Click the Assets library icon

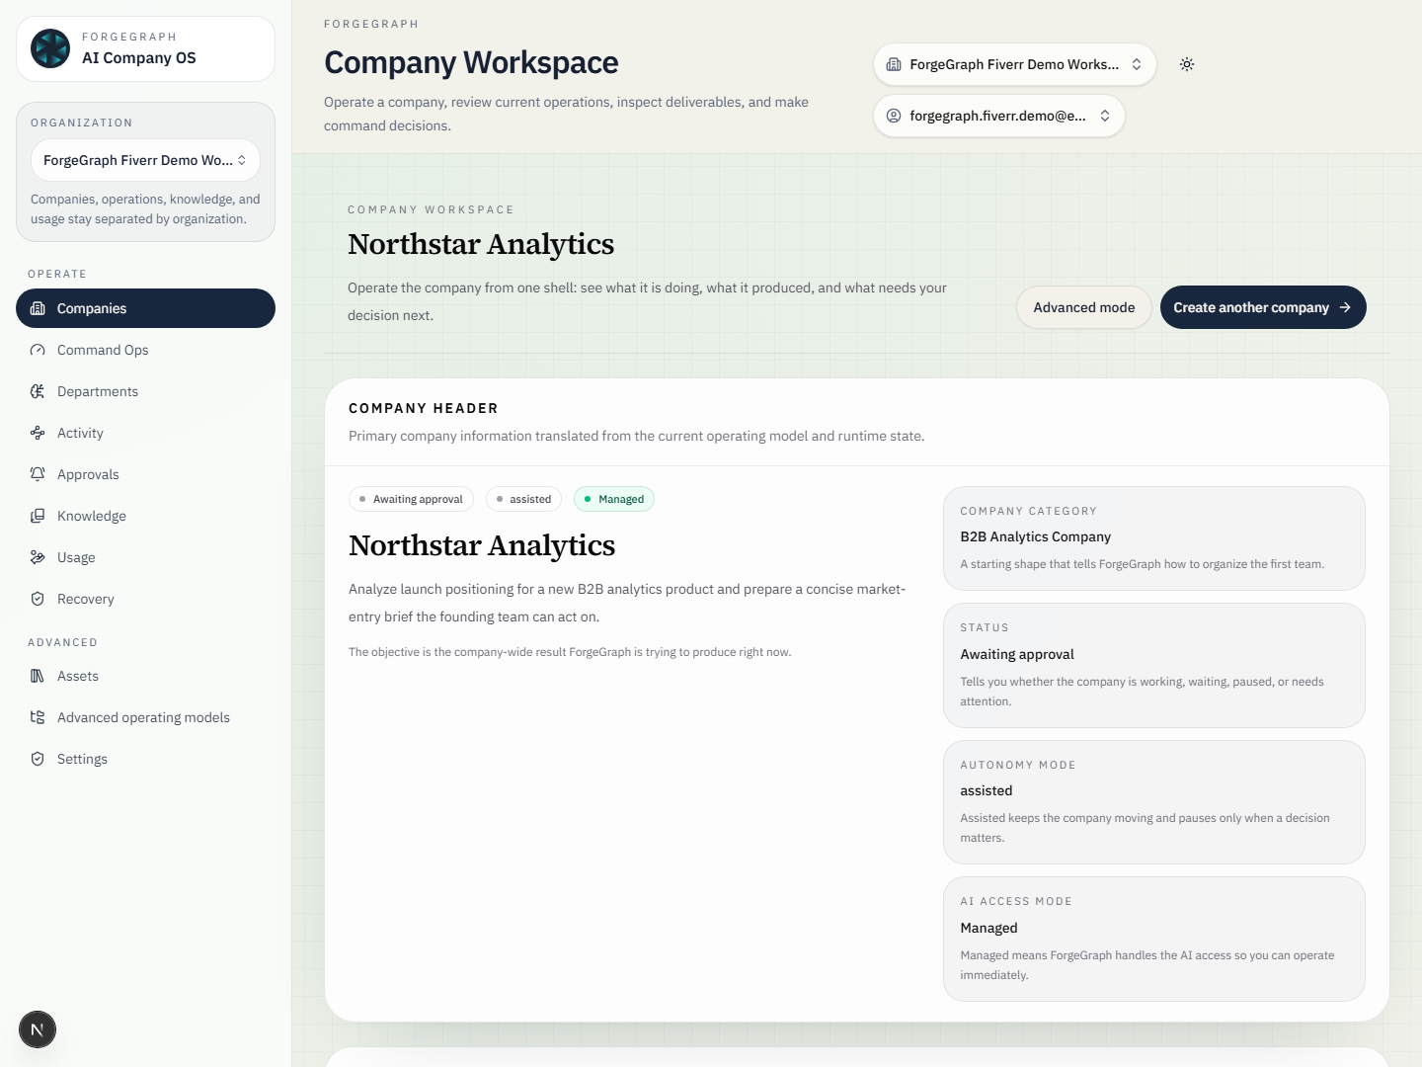[38, 676]
